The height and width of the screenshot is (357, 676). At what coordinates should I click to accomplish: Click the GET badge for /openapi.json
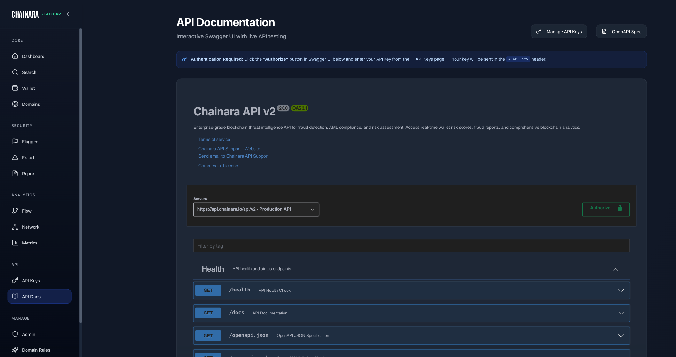208,336
